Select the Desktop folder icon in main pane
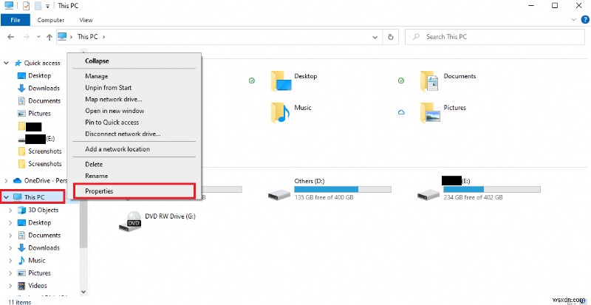This screenshot has height=305, width=591. click(282, 81)
